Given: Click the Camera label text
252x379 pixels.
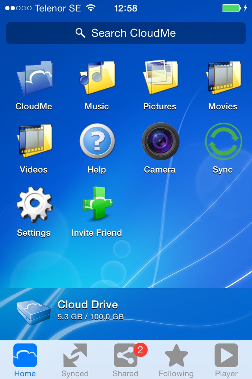Looking at the screenshot, I should [159, 170].
